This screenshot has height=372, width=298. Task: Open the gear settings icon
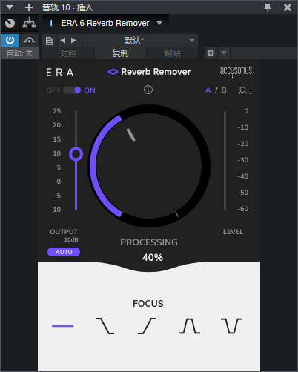tap(211, 53)
